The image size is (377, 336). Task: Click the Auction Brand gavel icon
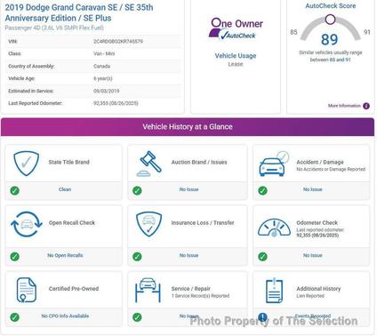click(x=149, y=164)
